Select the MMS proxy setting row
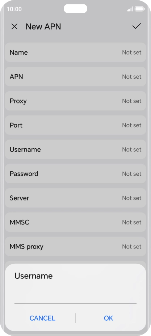The height and width of the screenshot is (336, 151). pyautogui.click(x=75, y=246)
